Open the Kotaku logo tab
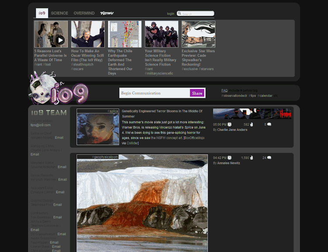 click(x=107, y=13)
